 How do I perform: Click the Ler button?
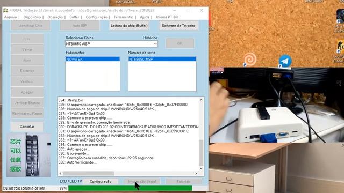tap(27, 39)
